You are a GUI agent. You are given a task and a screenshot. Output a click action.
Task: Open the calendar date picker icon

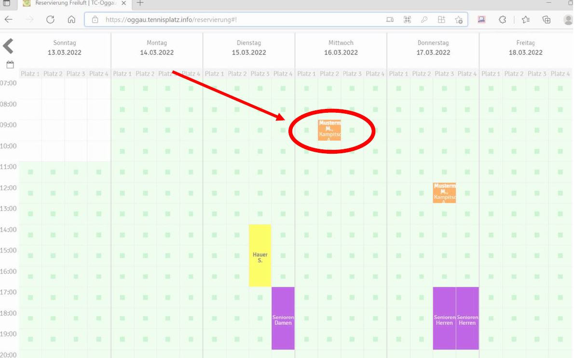(10, 65)
